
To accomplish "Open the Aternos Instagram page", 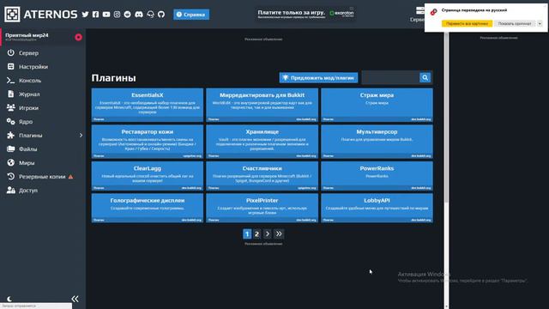I will 117,15.
